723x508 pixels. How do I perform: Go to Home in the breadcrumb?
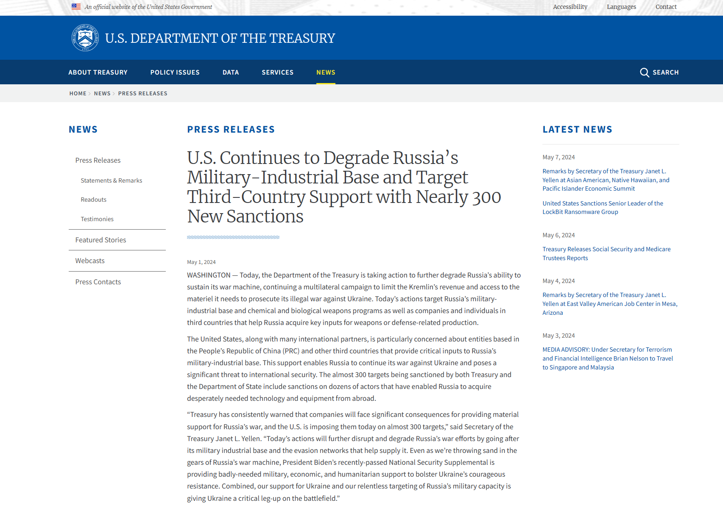click(x=78, y=94)
